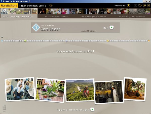Click the circular change-level arrow icon

(x=51, y=6)
